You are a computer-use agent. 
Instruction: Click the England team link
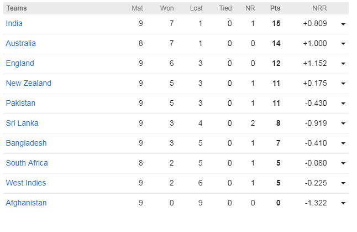pyautogui.click(x=20, y=63)
